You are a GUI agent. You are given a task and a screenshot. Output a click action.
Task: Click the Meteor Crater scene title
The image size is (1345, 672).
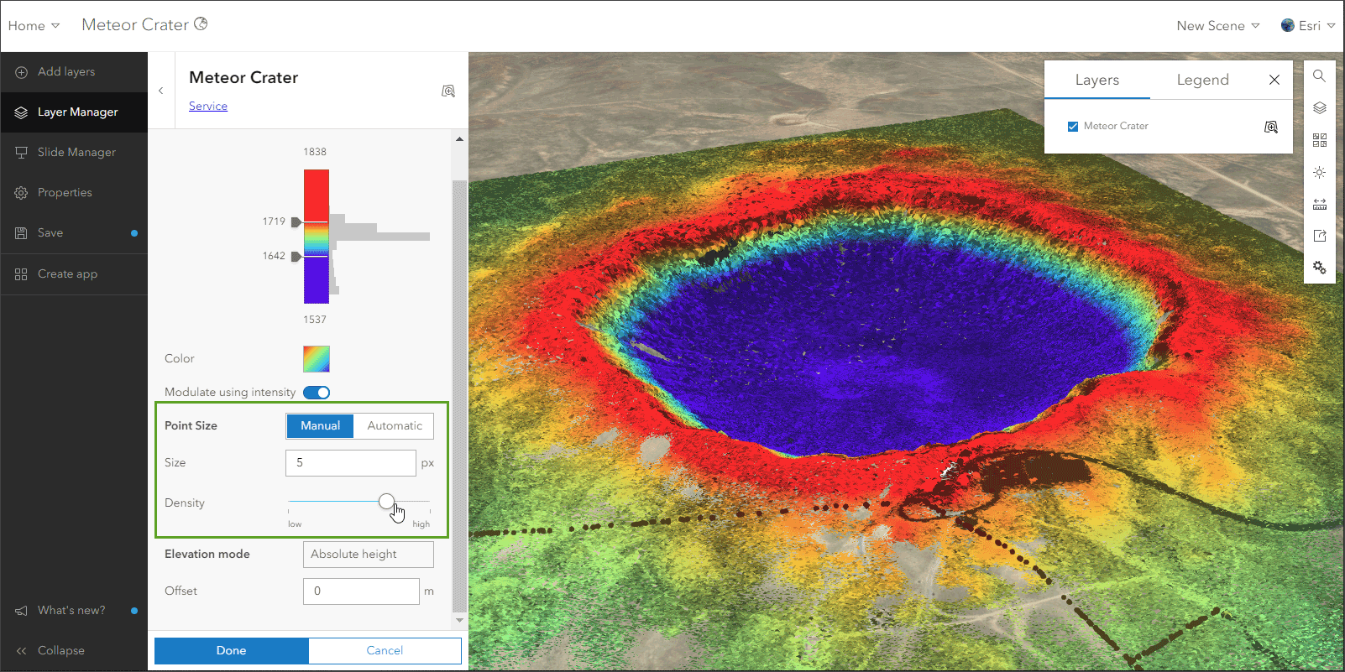[135, 25]
